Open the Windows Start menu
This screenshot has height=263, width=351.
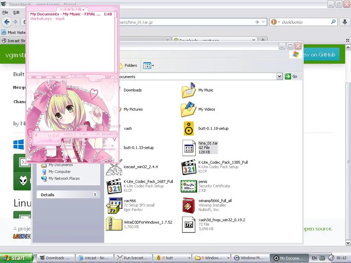click(16, 258)
